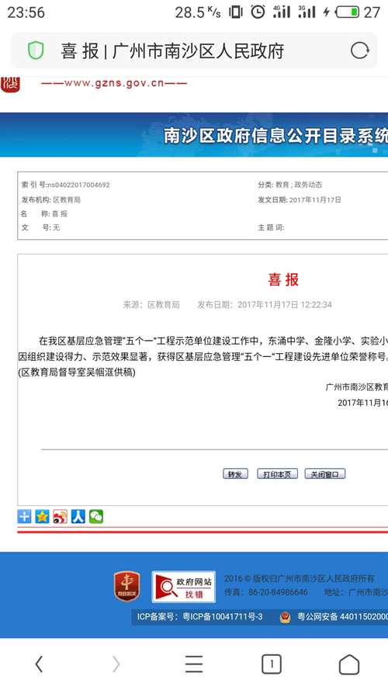Open the 粤公网安备 police record link
The height and width of the screenshot is (690, 388).
coord(334,617)
